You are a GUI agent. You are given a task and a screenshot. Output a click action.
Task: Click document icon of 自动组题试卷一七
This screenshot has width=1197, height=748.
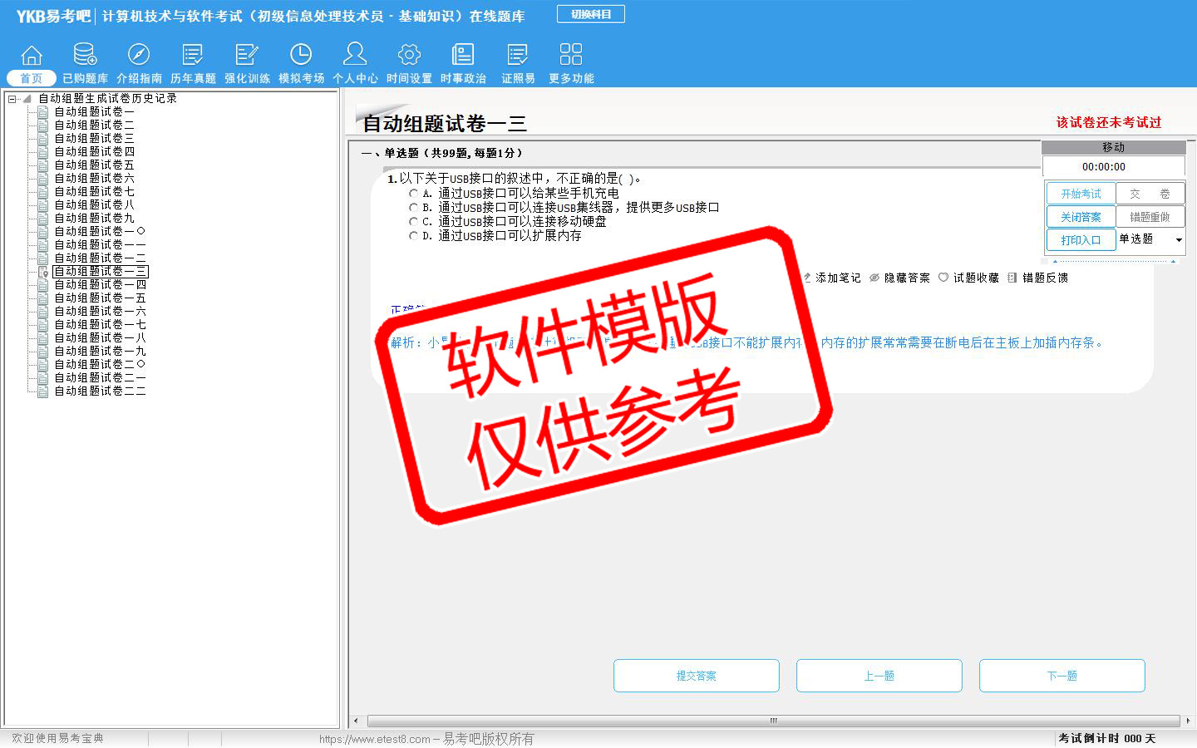(43, 324)
